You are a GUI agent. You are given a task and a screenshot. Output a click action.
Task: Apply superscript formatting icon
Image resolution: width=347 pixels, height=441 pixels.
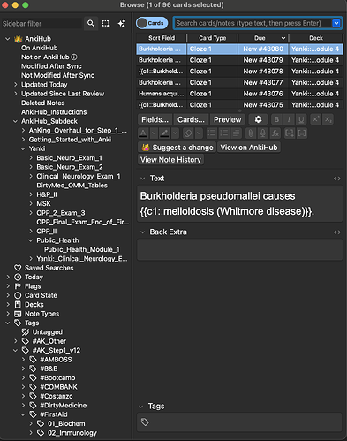click(x=315, y=119)
